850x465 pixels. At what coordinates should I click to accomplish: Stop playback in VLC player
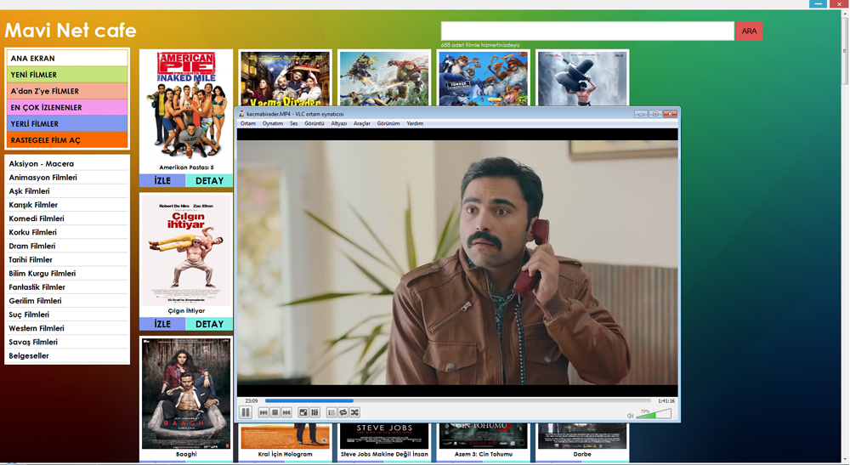click(275, 412)
